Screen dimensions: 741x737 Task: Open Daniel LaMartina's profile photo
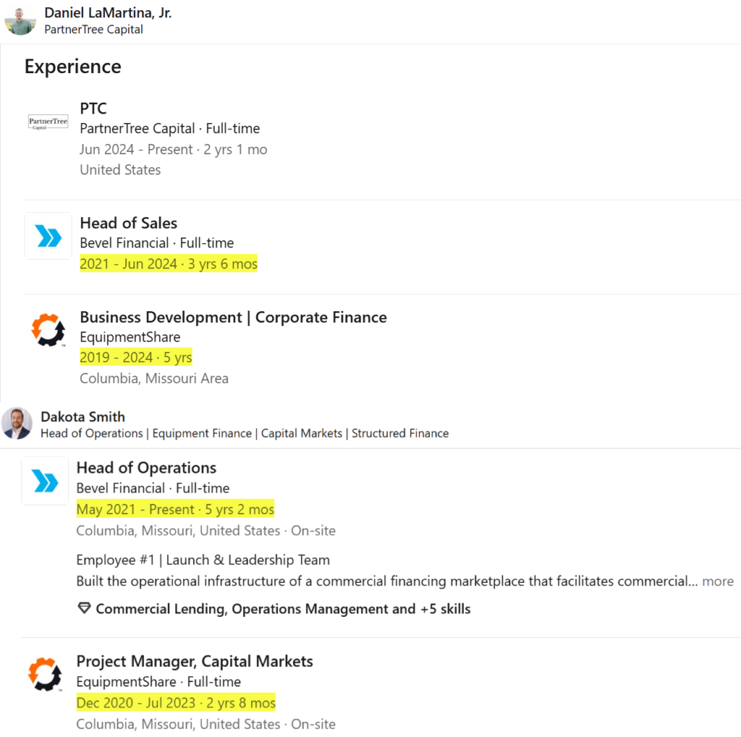20,20
